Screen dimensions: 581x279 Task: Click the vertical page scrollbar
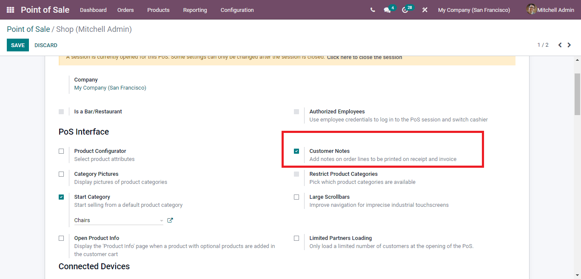pyautogui.click(x=577, y=94)
